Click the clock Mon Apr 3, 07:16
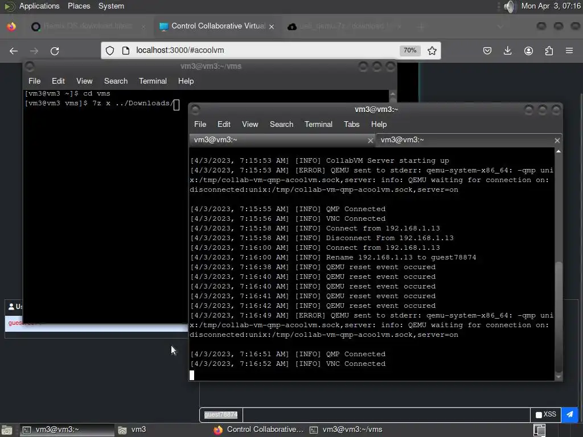 pos(551,6)
